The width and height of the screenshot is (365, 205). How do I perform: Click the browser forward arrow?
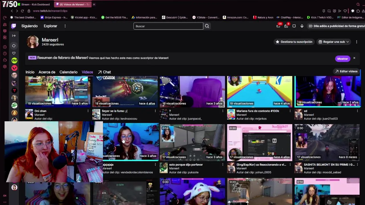pos(17,11)
